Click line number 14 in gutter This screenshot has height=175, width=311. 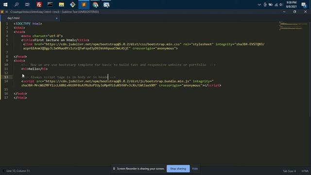pos(6,81)
